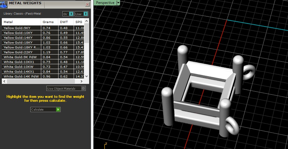Click the 0.74 grams value for 9KY
Image resolution: width=288 pixels, height=149 pixels.
[47, 28]
